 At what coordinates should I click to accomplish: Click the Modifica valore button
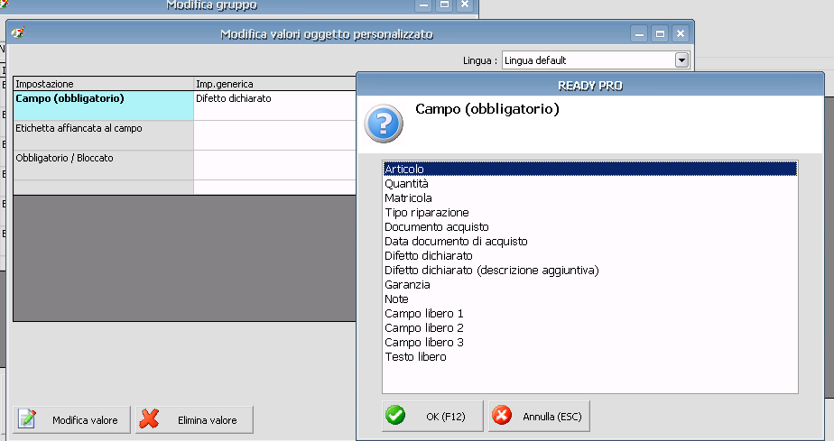pos(72,419)
